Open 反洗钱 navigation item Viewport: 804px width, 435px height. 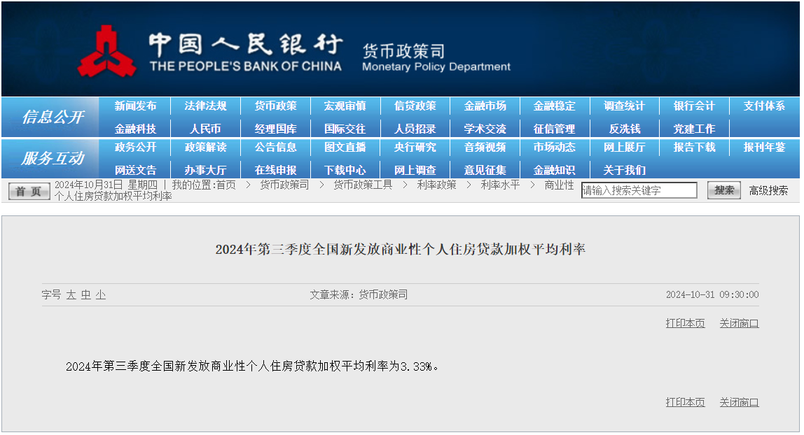tap(624, 129)
